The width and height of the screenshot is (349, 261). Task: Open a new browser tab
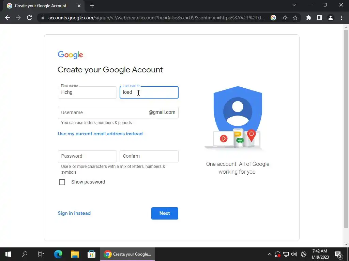pos(92,6)
